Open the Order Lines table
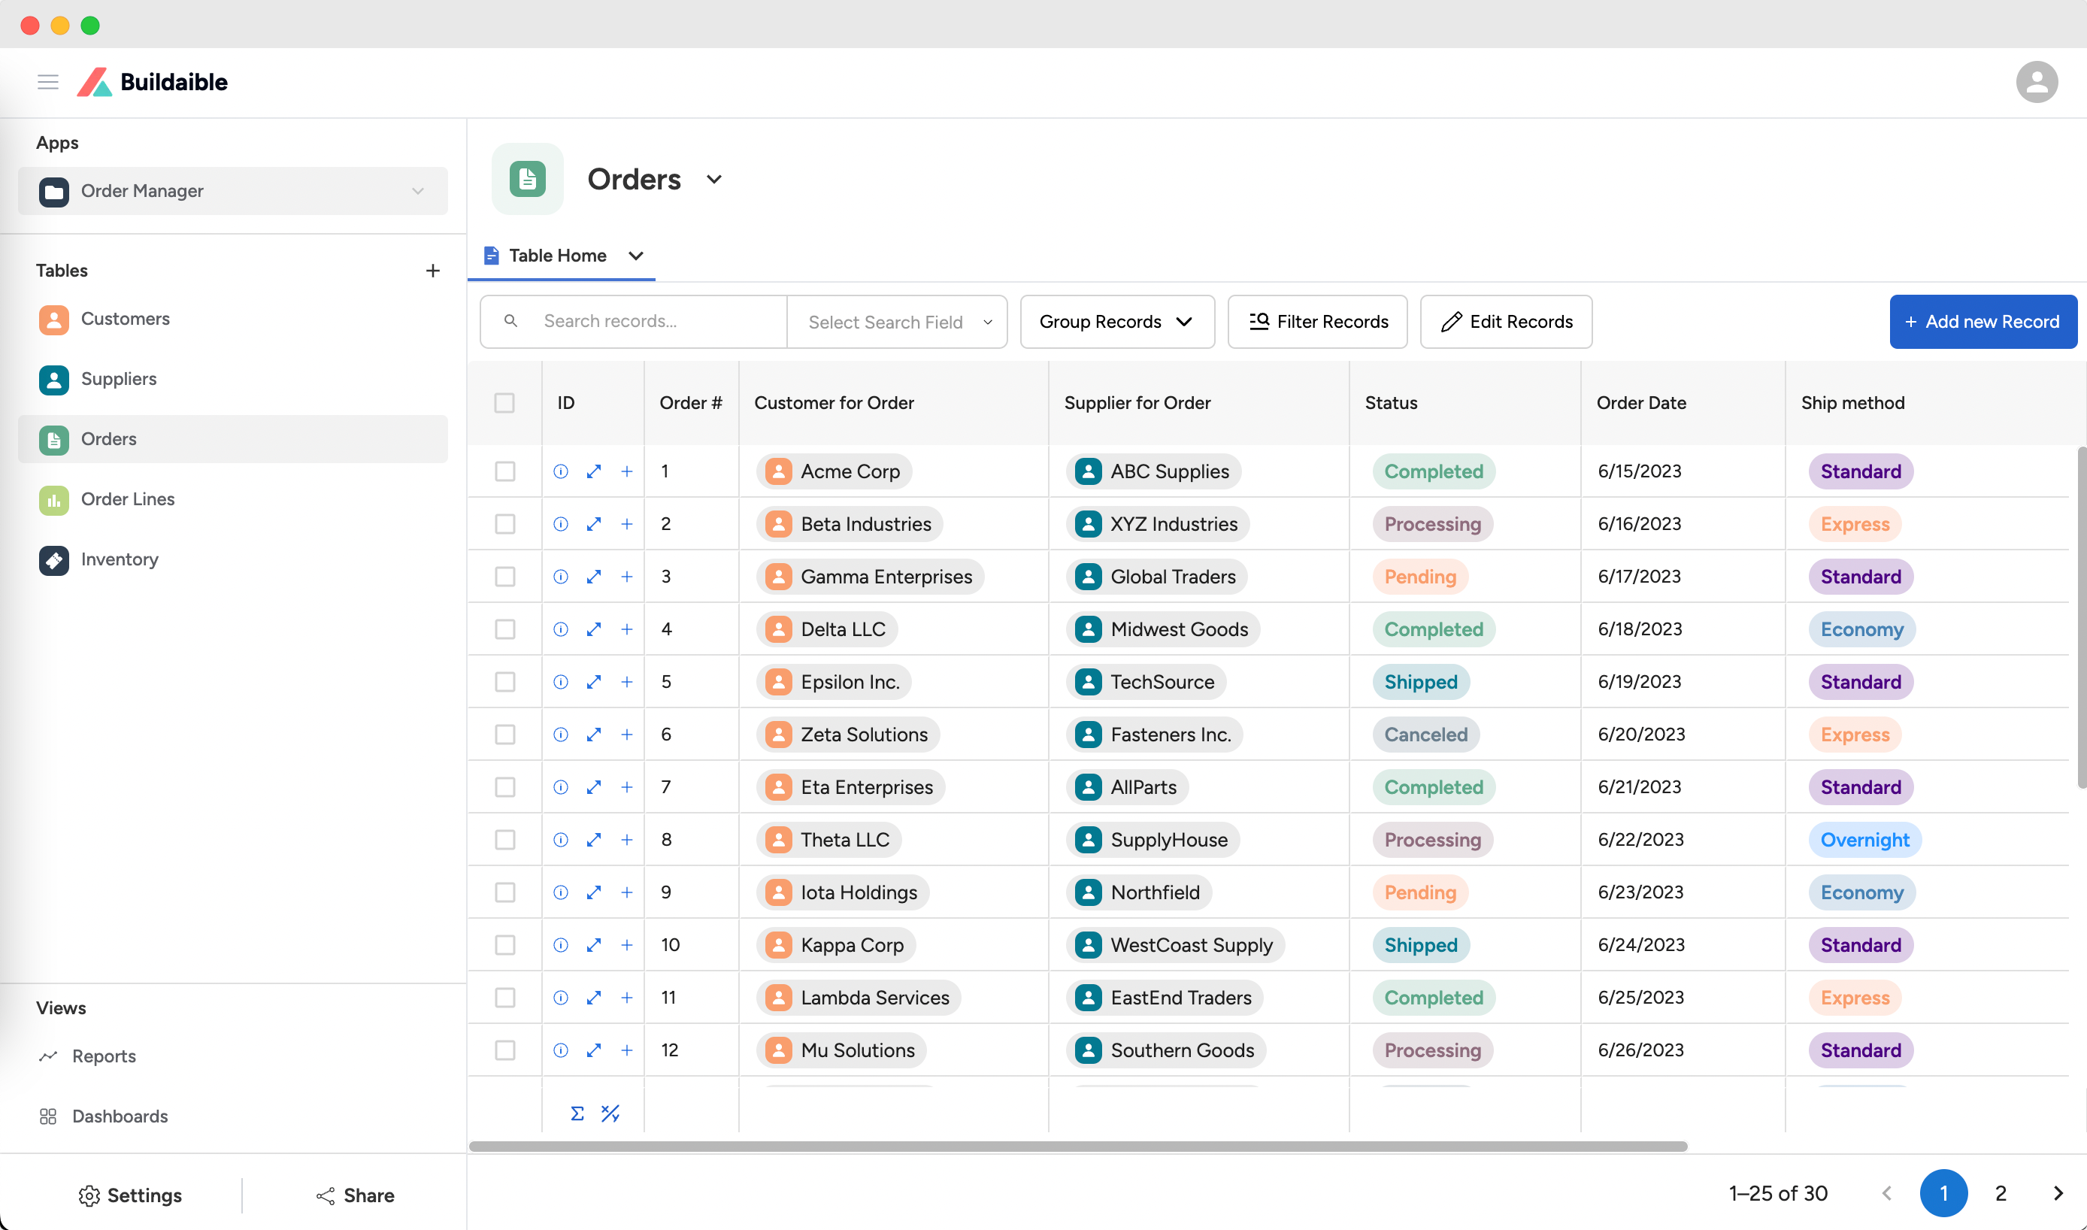The image size is (2087, 1230). (x=233, y=499)
